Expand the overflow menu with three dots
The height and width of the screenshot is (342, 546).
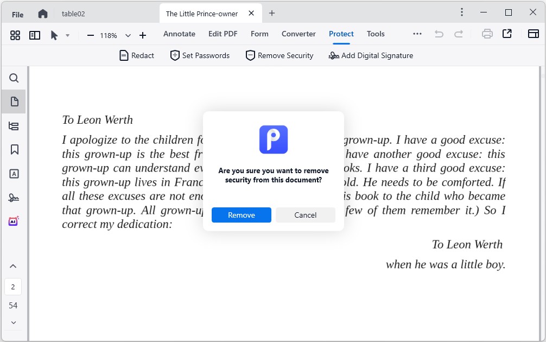pyautogui.click(x=417, y=33)
